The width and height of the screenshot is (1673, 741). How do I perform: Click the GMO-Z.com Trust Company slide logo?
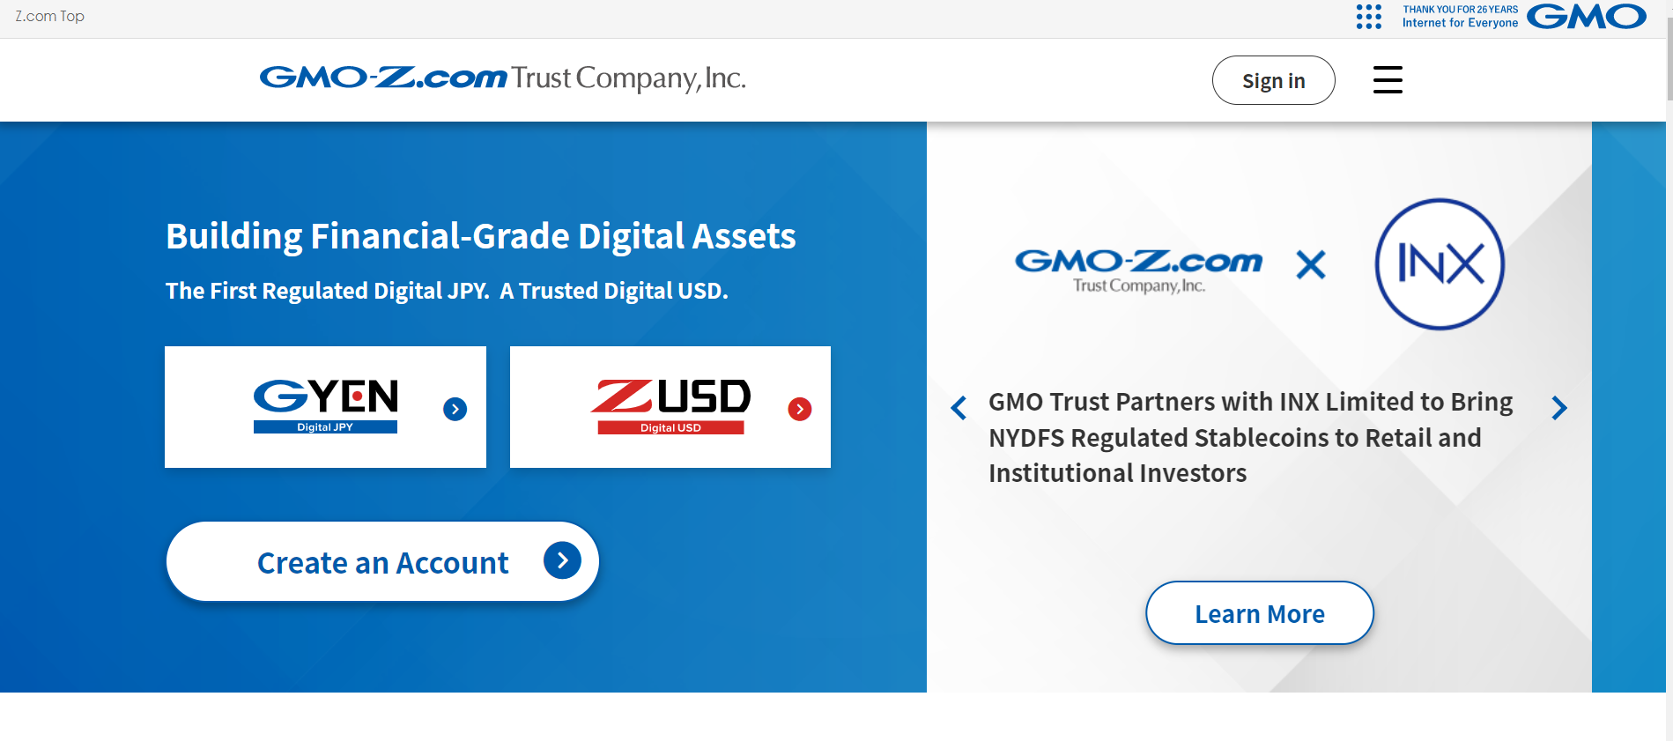coord(1138,269)
